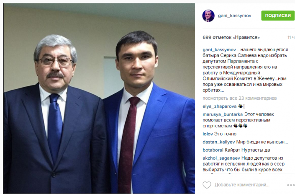Open akzhol_saganaev profile link

(x=221, y=158)
